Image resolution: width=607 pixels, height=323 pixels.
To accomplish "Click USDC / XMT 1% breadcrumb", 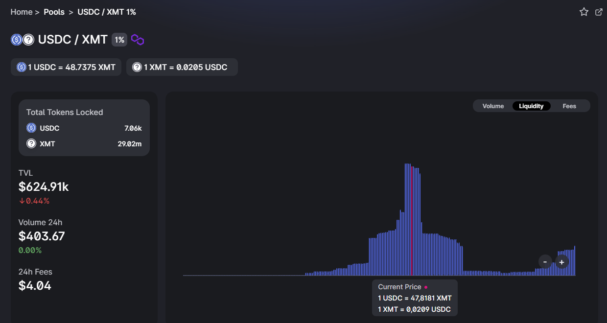I will (107, 12).
